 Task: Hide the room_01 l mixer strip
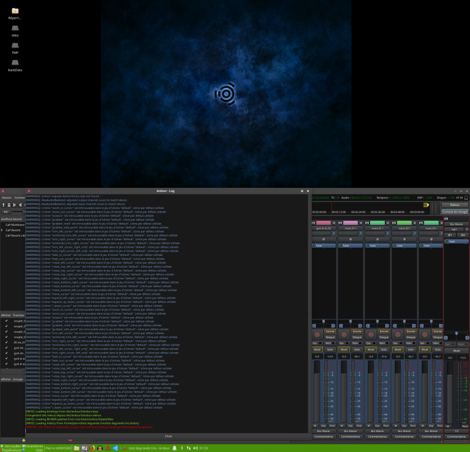[362, 223]
